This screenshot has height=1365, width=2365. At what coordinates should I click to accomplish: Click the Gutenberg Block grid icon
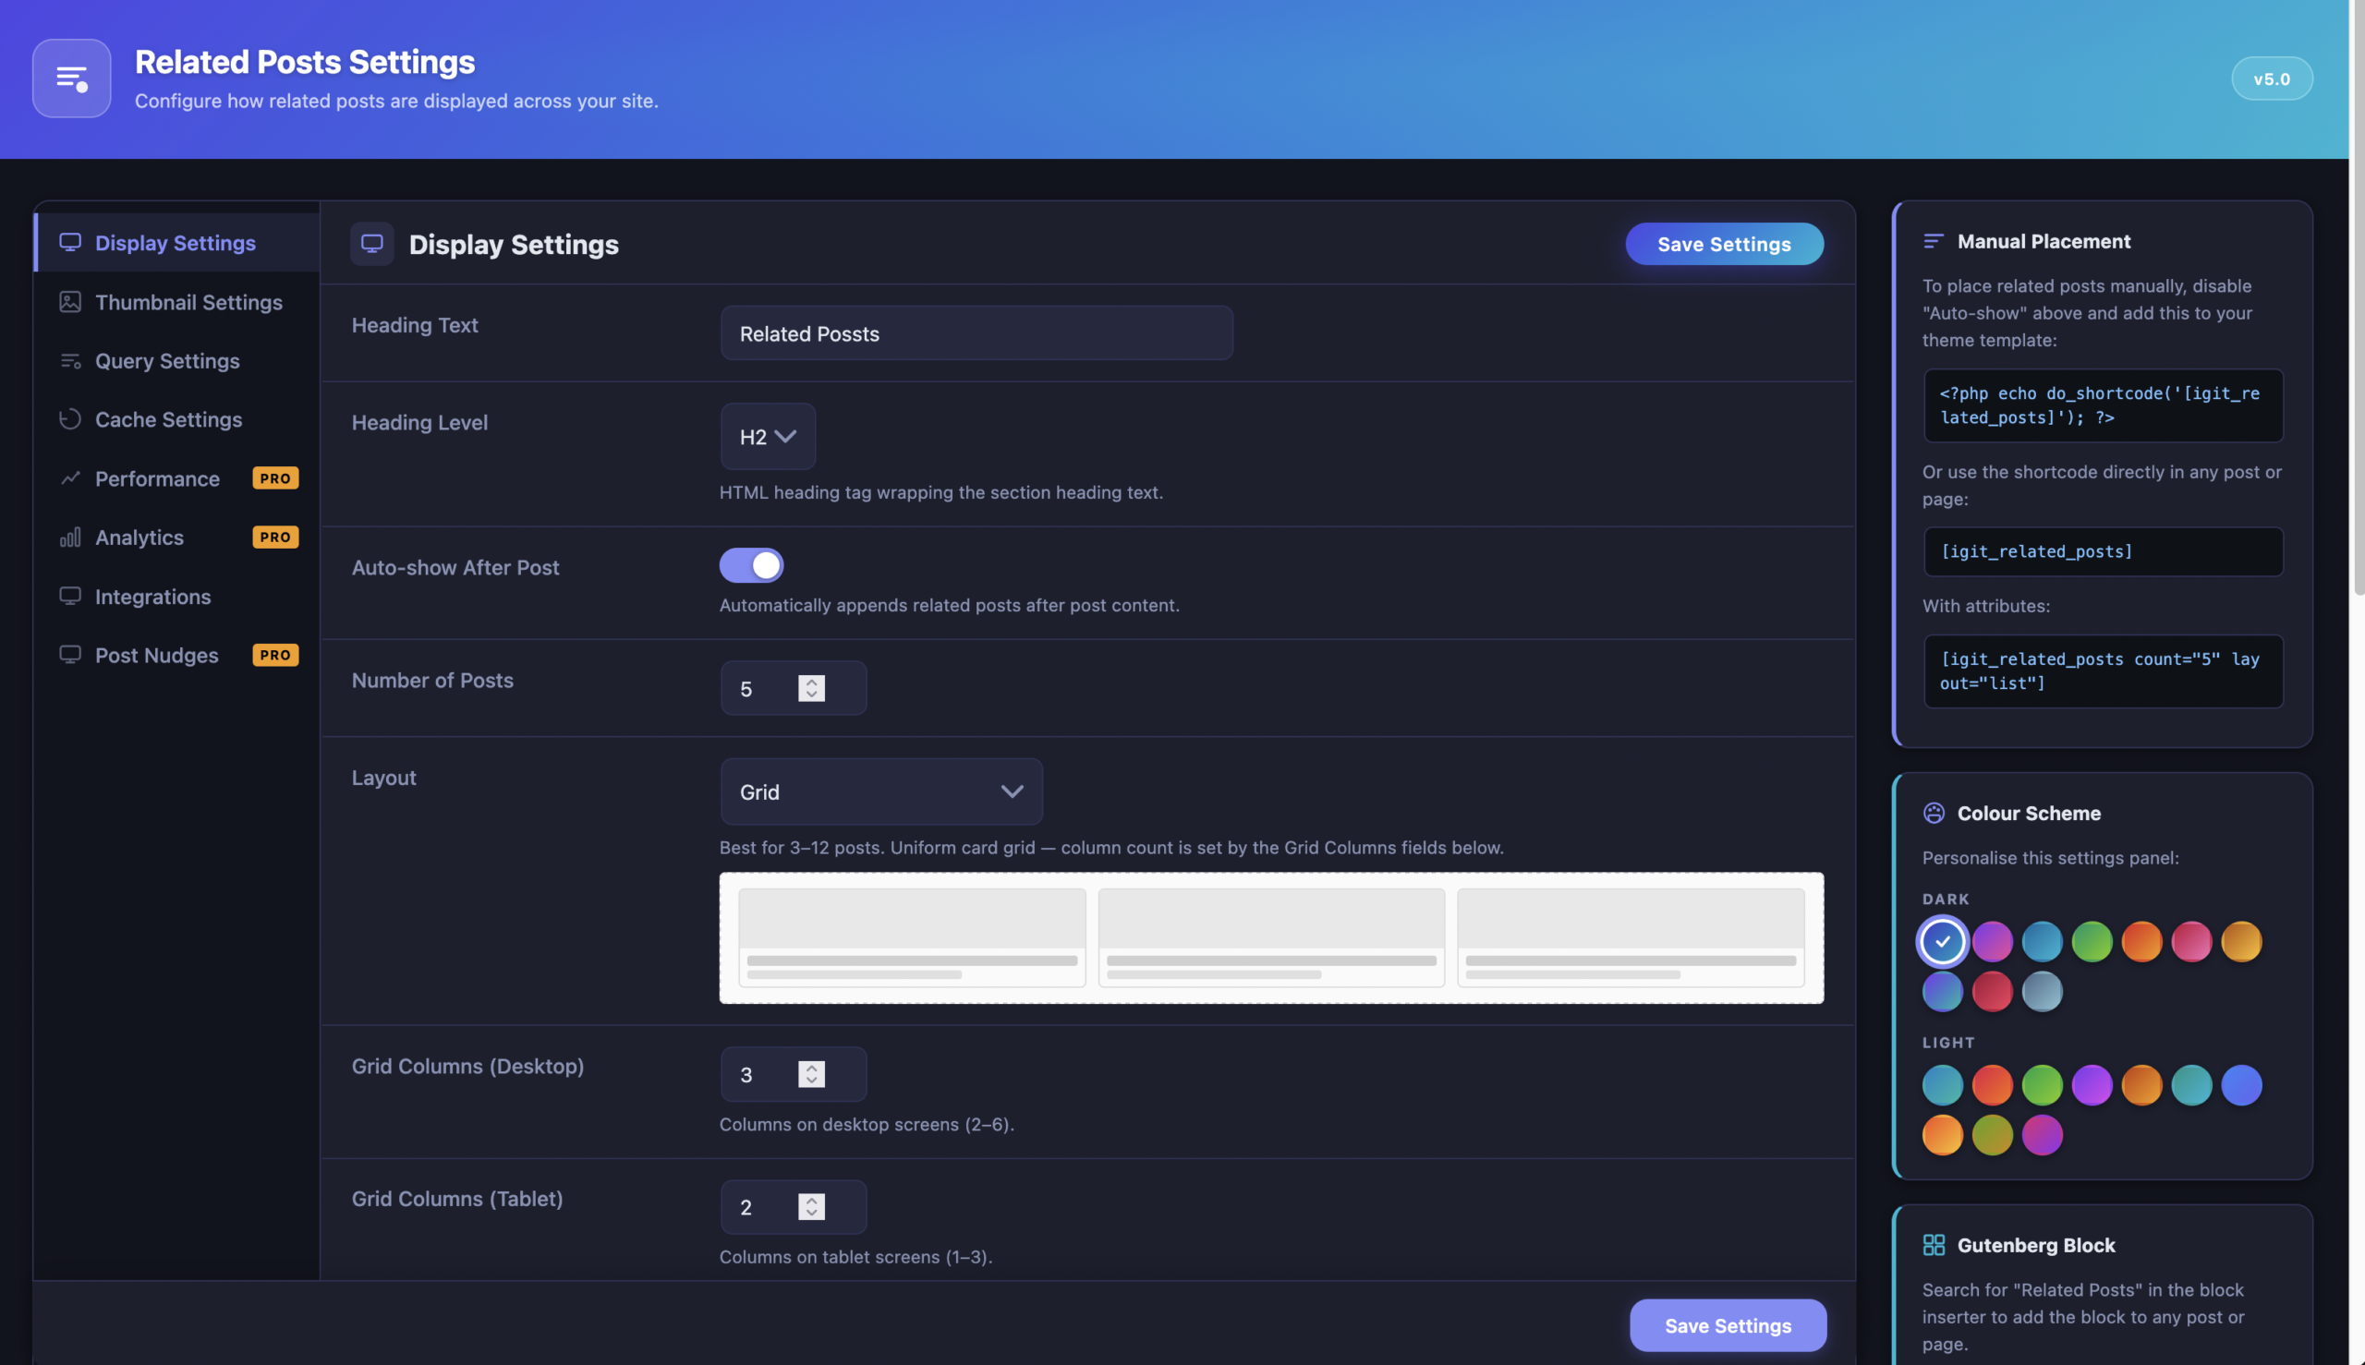pyautogui.click(x=1934, y=1245)
